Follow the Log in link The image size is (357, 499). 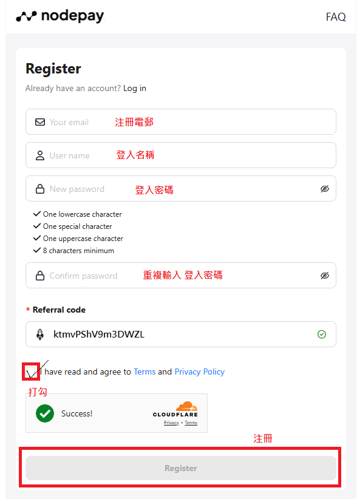tap(135, 88)
